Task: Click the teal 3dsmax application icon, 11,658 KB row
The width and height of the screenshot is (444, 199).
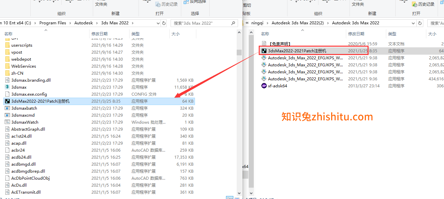Action: point(7,87)
